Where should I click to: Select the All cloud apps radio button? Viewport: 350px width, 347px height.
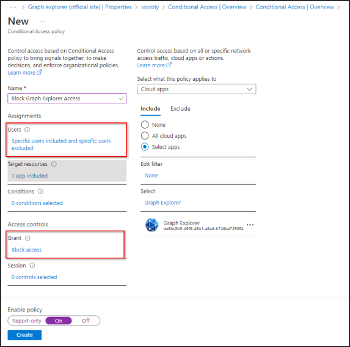(145, 135)
